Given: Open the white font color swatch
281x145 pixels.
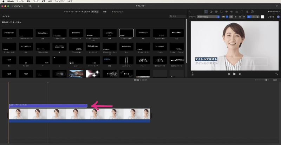Looking at the screenshot, I should pyautogui.click(x=262, y=16).
